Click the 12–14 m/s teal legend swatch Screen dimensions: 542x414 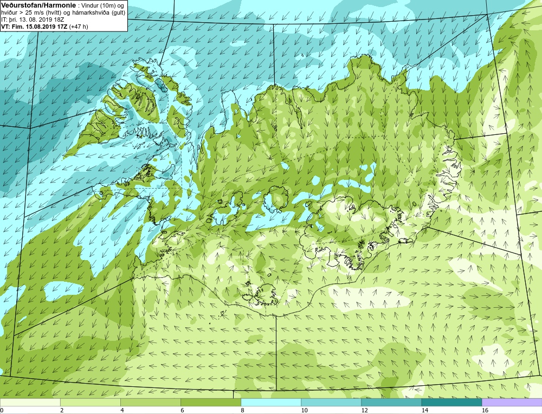[x=391, y=402]
